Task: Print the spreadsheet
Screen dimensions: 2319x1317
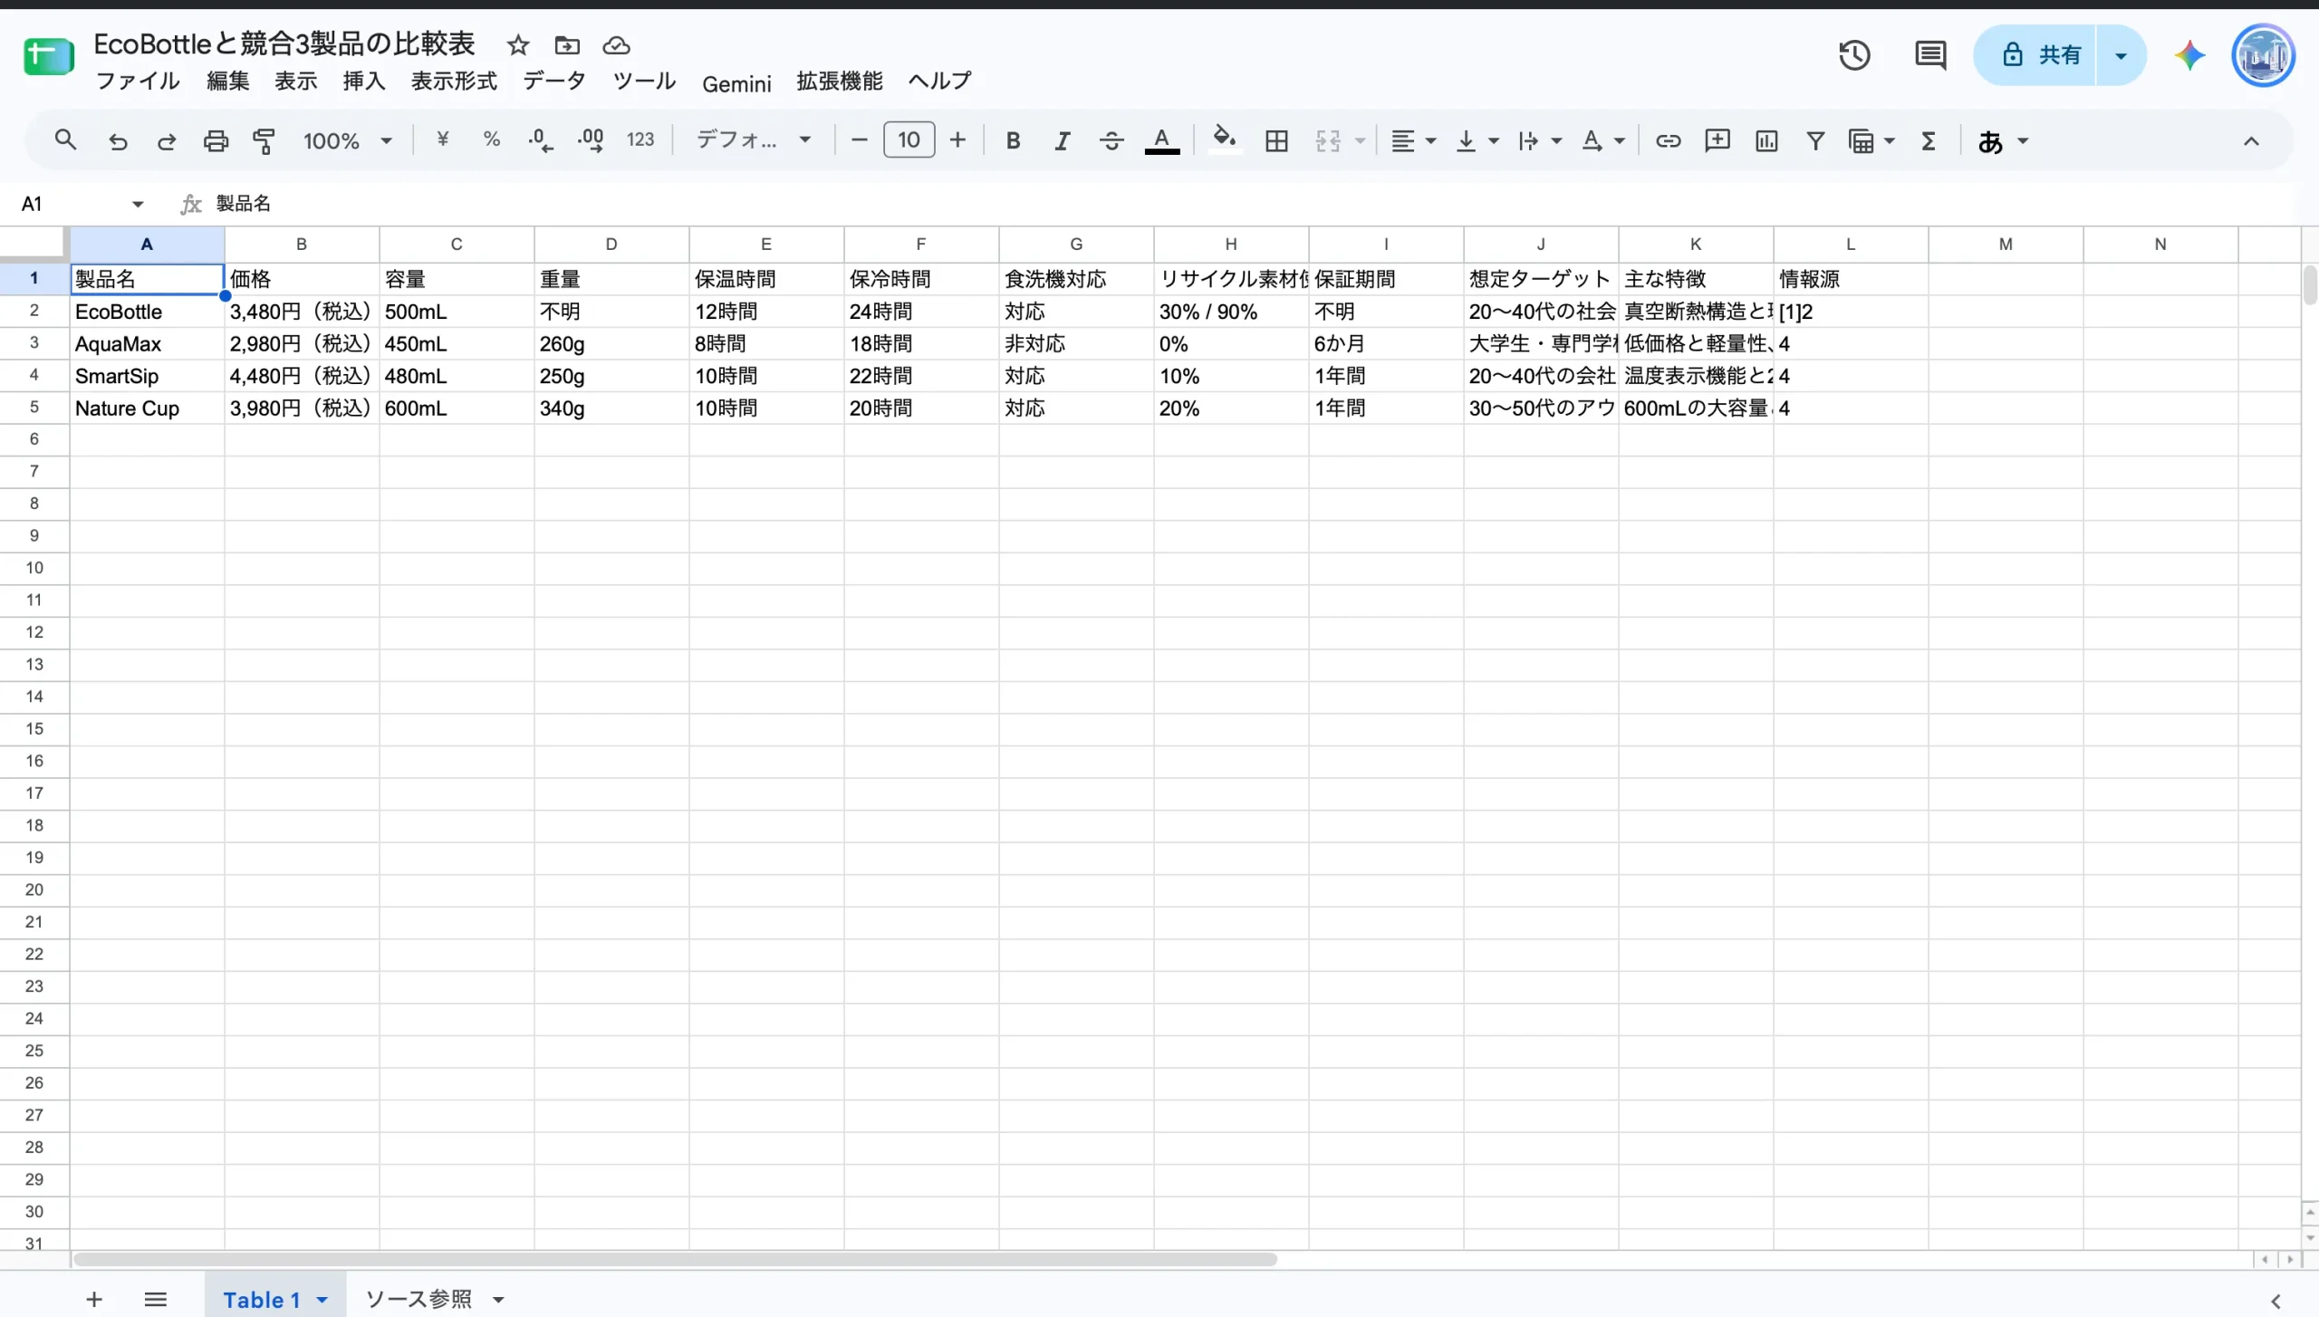Action: (216, 140)
